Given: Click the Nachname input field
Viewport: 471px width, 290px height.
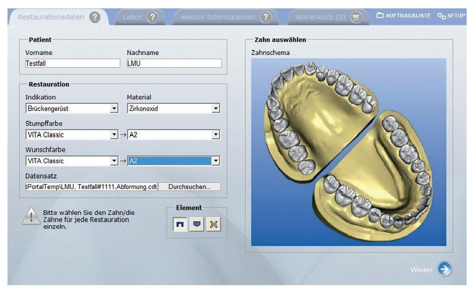Looking at the screenshot, I should 174,63.
